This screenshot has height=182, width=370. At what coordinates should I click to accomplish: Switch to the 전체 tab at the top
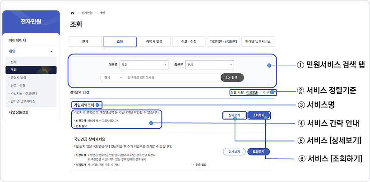click(x=85, y=42)
